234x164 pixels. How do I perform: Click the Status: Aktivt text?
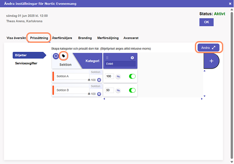pos(212,14)
